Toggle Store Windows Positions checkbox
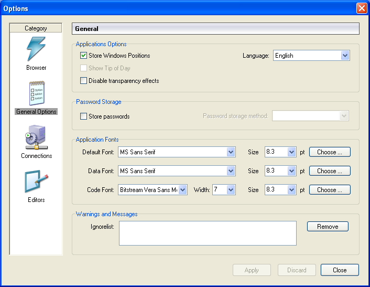The width and height of the screenshot is (370, 287). click(83, 56)
